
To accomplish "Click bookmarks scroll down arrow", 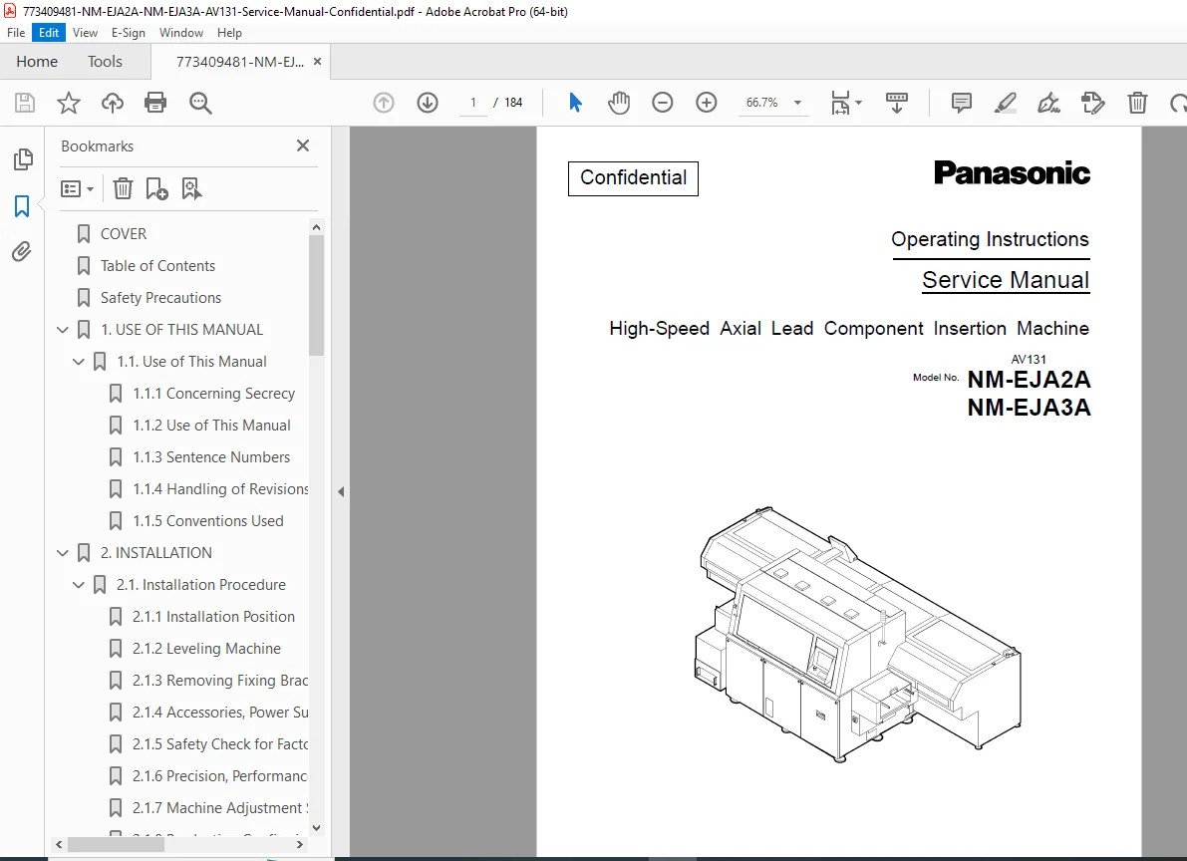I will click(316, 828).
